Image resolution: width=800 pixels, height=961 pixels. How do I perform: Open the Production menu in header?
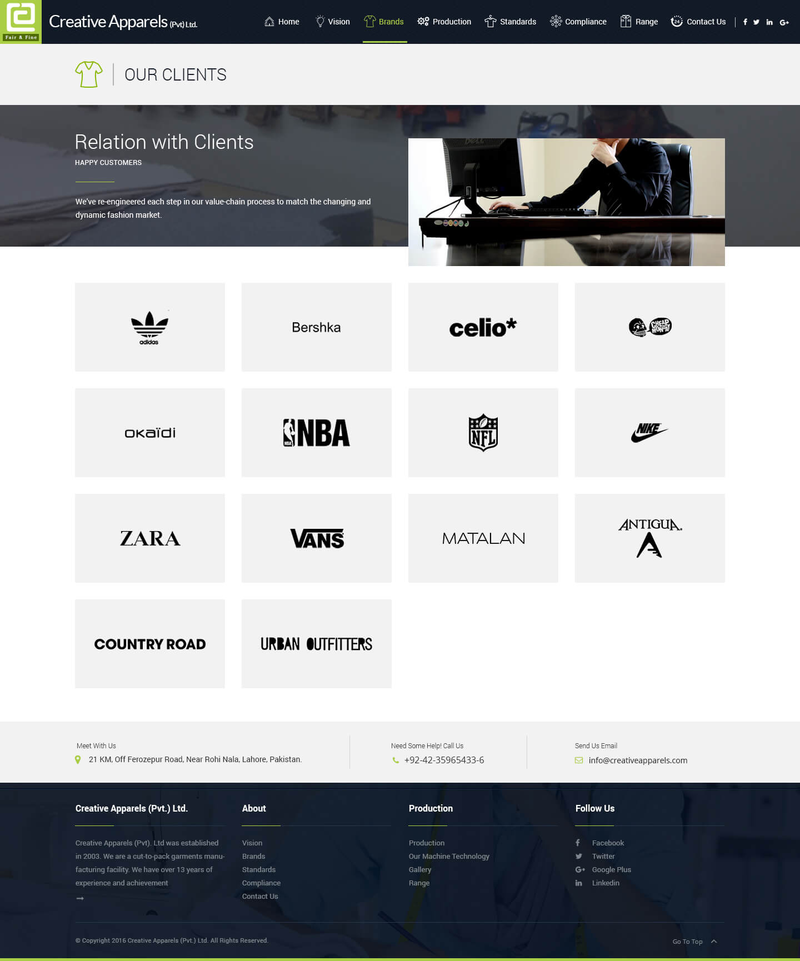(444, 22)
